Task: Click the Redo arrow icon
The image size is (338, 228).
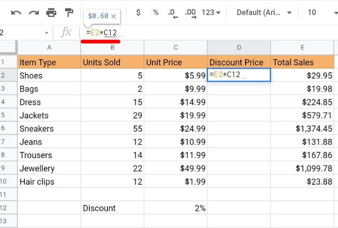Action: [34, 13]
